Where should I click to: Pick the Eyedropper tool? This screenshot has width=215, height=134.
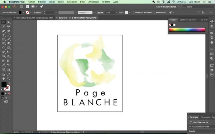point(4,65)
